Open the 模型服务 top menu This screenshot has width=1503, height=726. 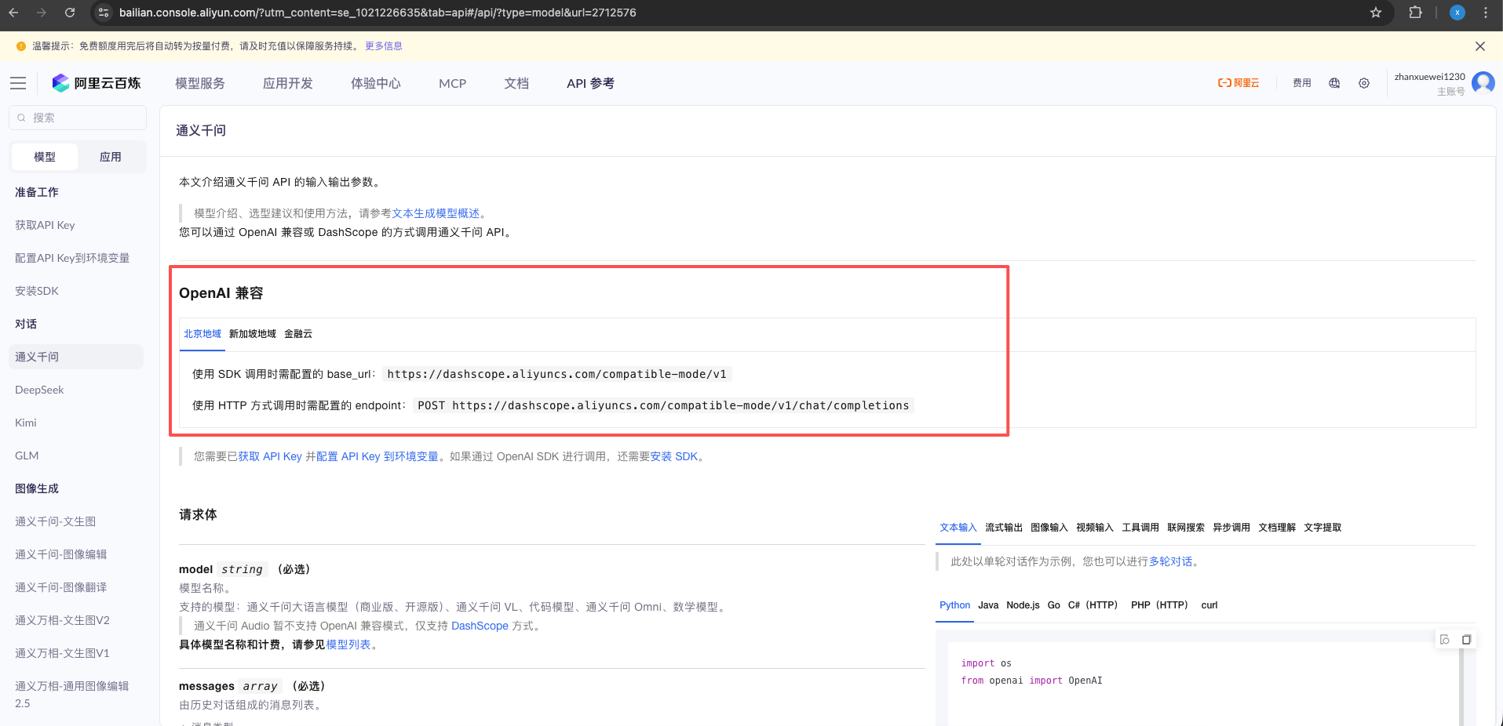coord(200,83)
